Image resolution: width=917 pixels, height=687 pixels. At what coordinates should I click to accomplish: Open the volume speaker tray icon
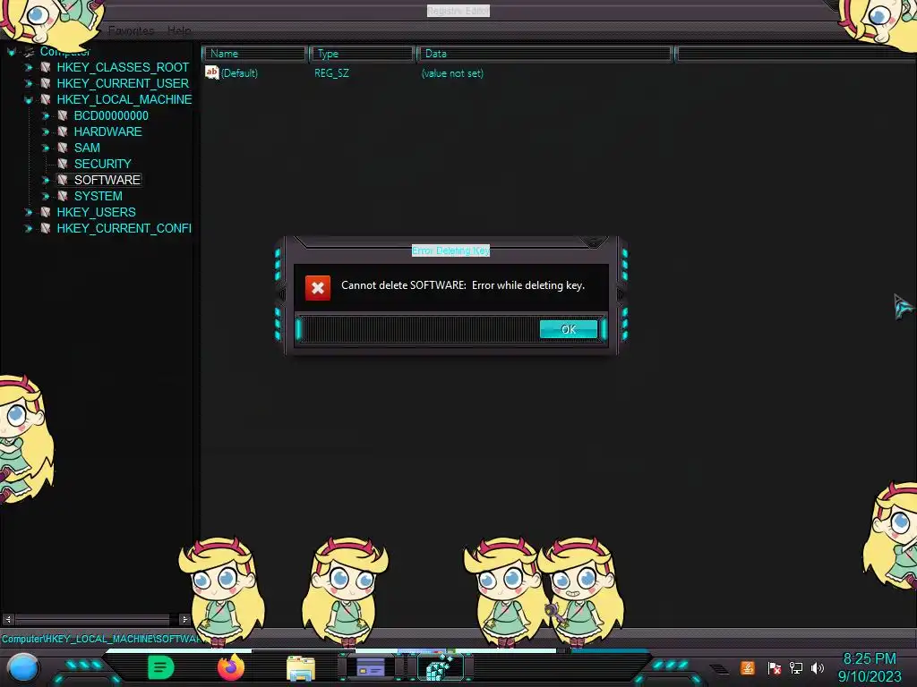point(818,667)
